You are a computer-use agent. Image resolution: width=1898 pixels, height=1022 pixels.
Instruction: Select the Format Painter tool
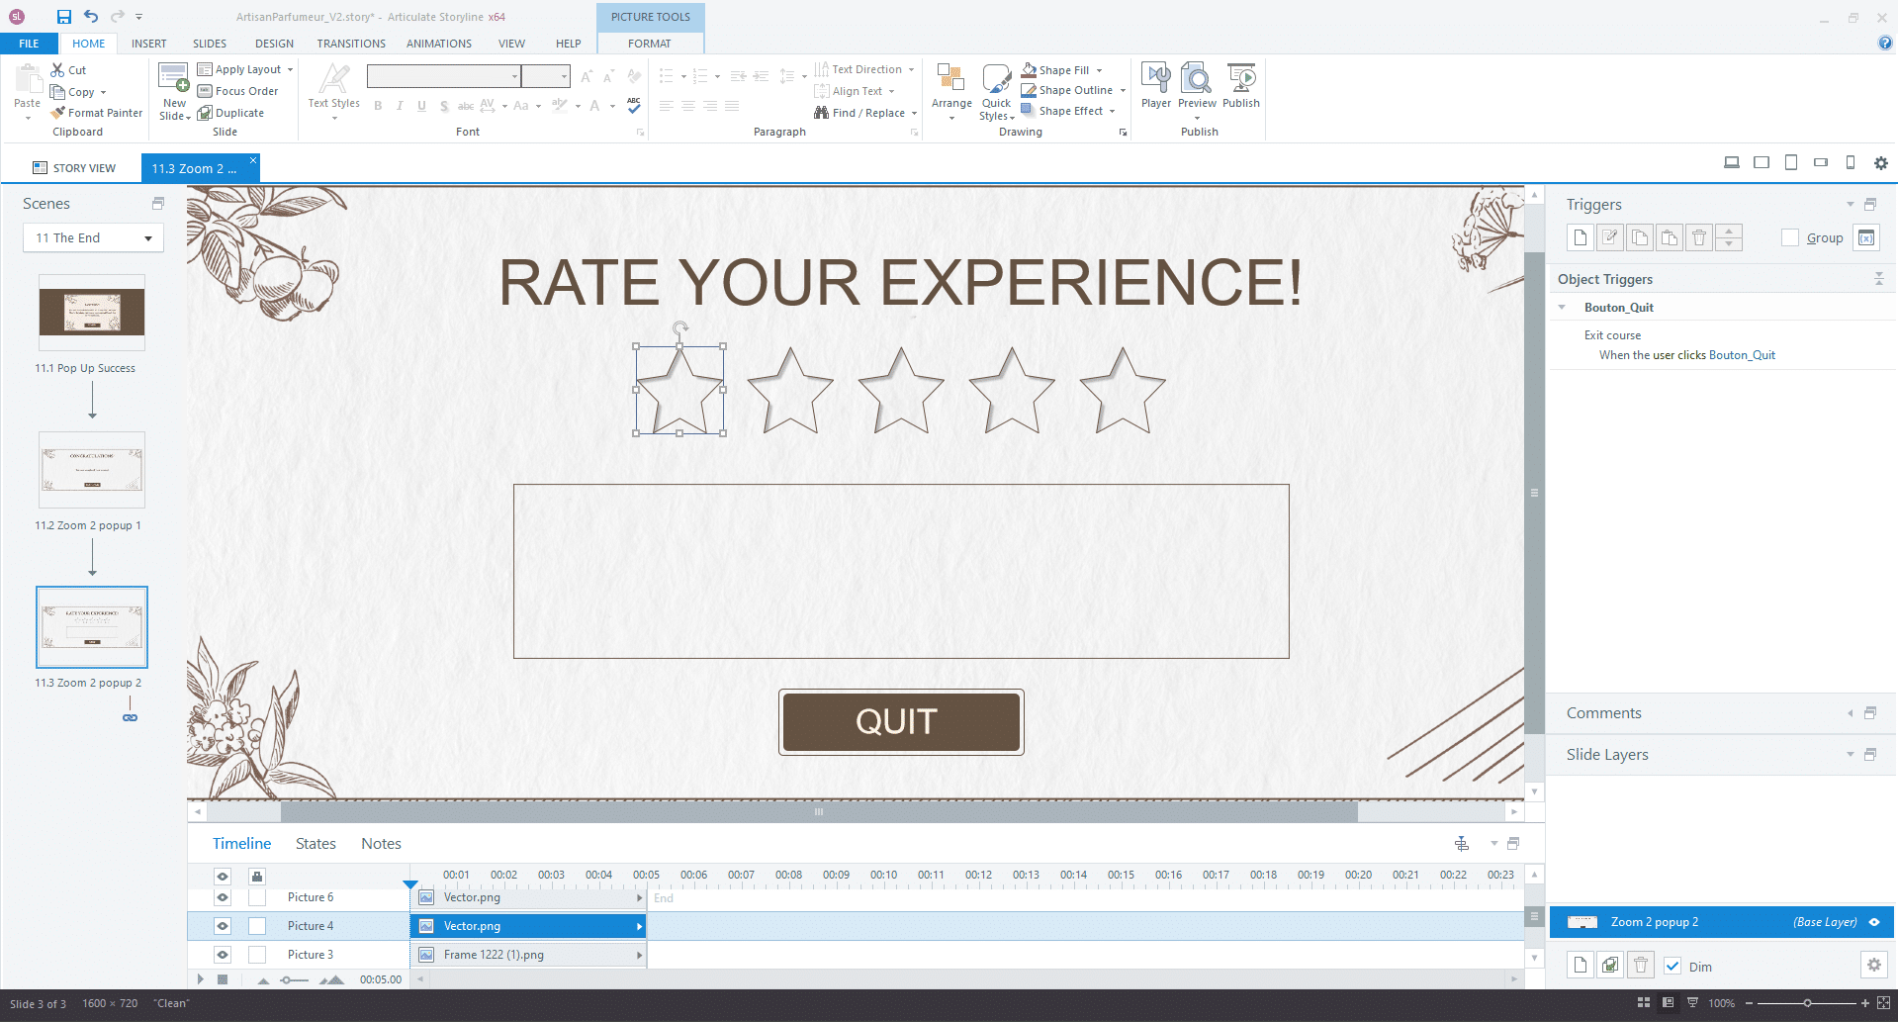click(97, 113)
